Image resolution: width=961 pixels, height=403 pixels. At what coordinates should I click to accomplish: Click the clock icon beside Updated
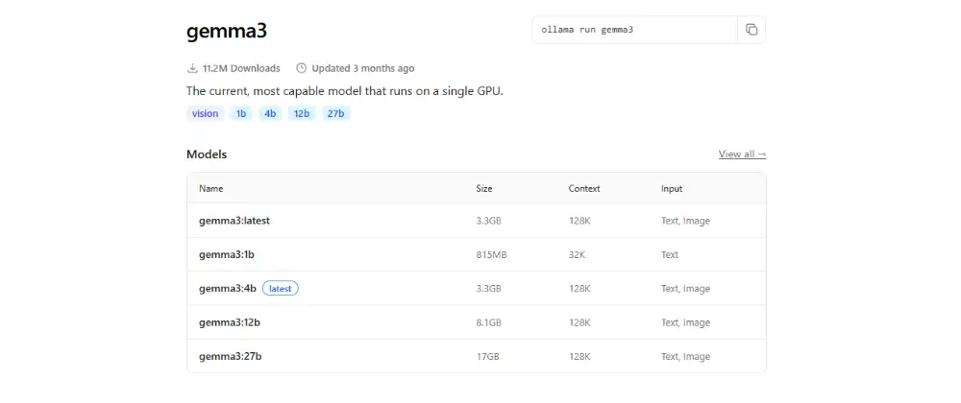(x=301, y=68)
